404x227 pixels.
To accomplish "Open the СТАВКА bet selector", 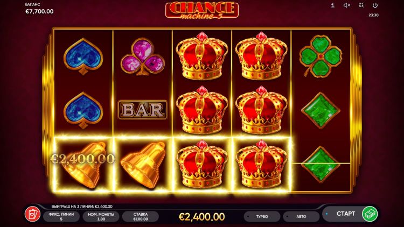I will 141,217.
